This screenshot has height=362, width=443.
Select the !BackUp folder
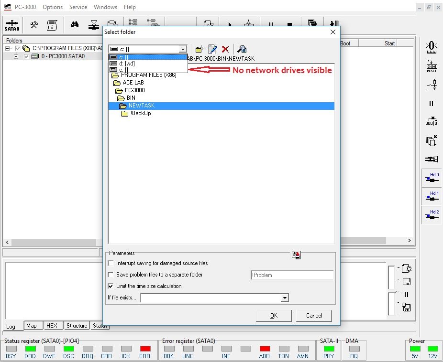(141, 113)
